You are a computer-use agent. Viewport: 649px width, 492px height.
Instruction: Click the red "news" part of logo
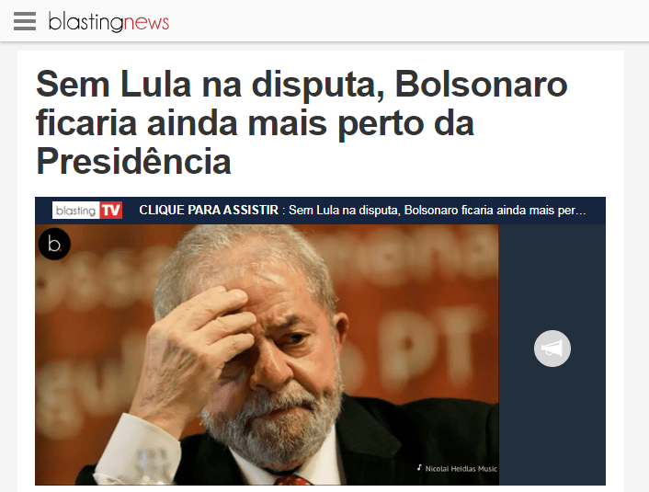pyautogui.click(x=146, y=22)
